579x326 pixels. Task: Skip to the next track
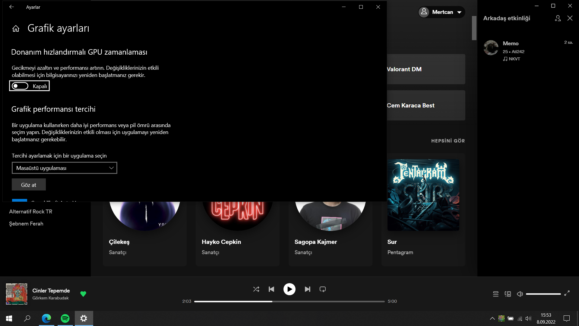(307, 289)
